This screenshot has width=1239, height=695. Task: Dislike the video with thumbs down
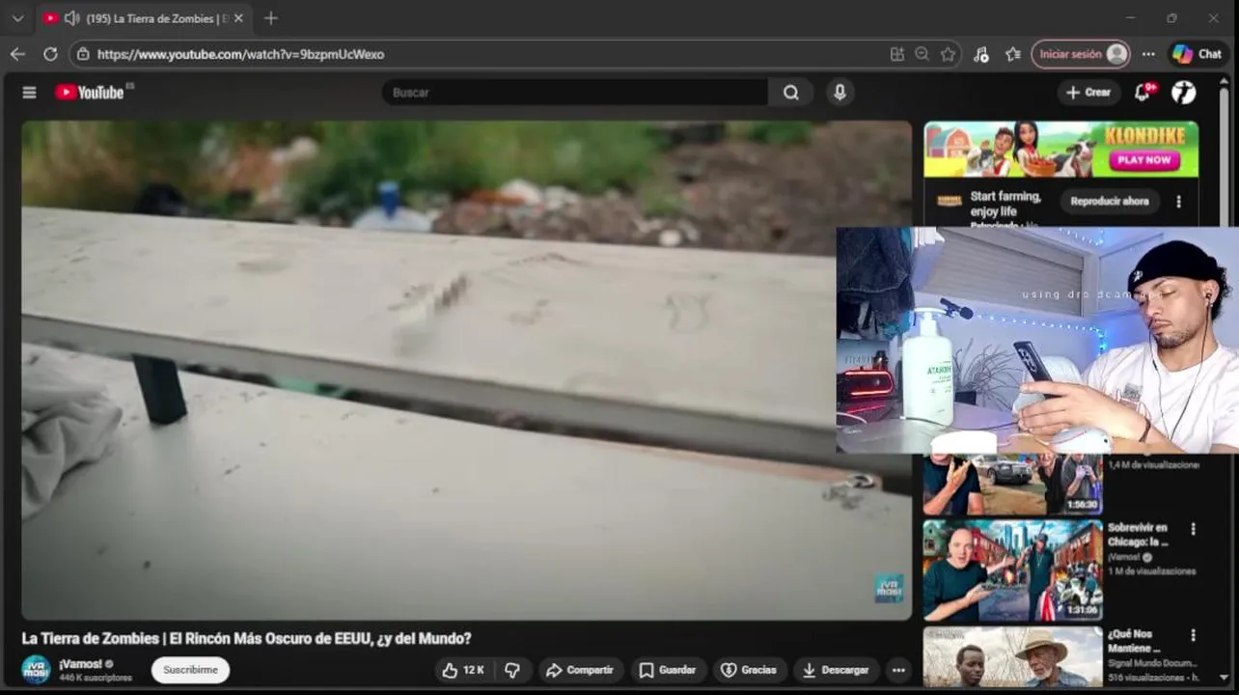[x=512, y=670]
